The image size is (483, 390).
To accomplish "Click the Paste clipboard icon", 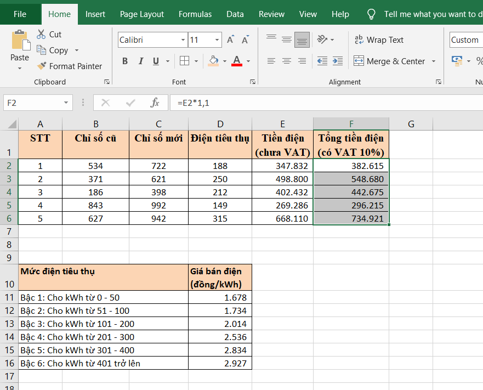I will pos(20,42).
